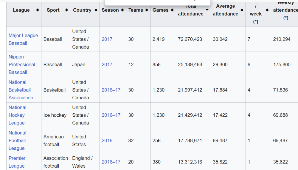The image size is (298, 170).
Task: Open 2016–17 season link for National Hockey League
Action: (x=111, y=115)
